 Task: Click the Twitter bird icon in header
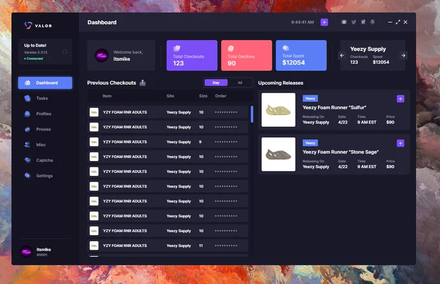click(354, 22)
